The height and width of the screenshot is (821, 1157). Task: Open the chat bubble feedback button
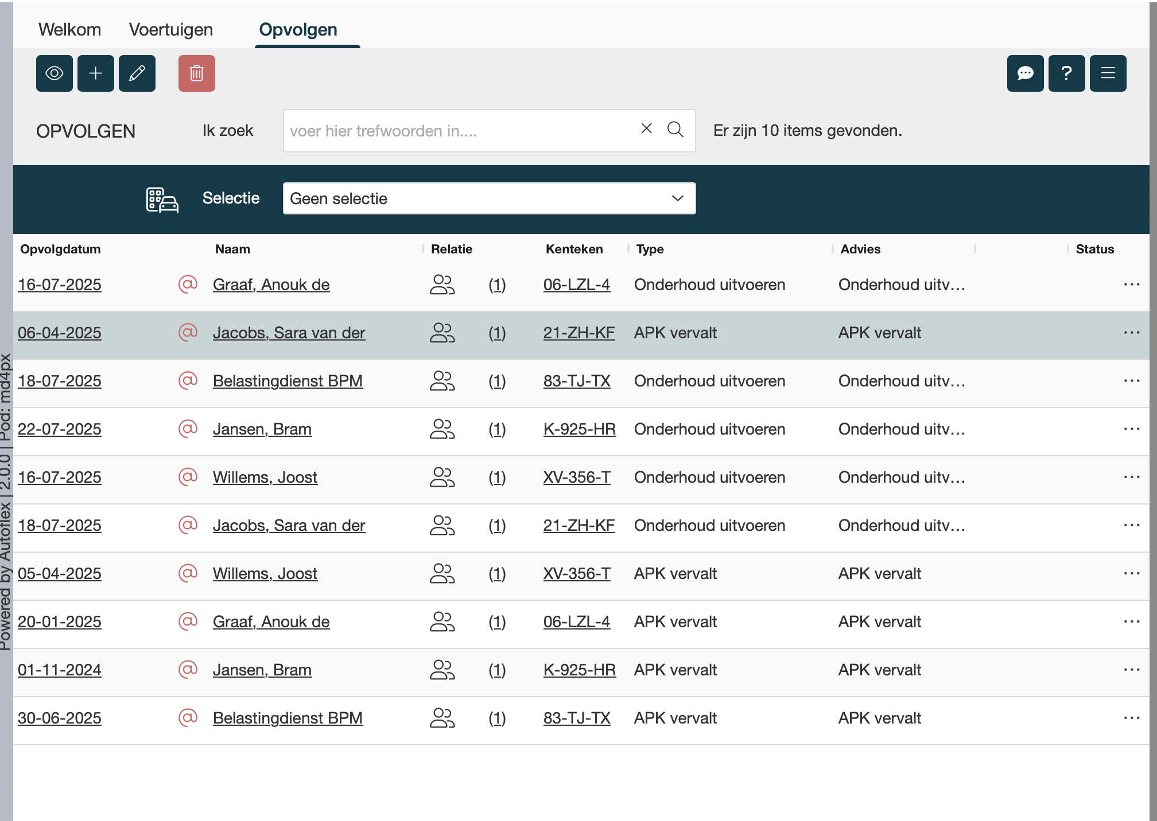pos(1025,73)
